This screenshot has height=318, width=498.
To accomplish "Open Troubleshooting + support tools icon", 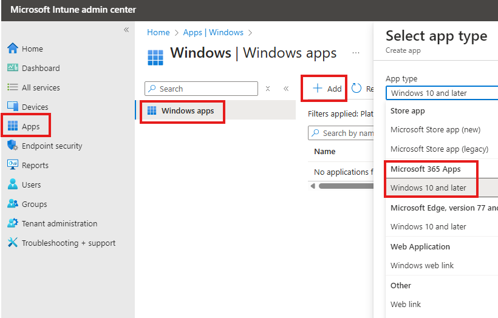I will pos(13,243).
